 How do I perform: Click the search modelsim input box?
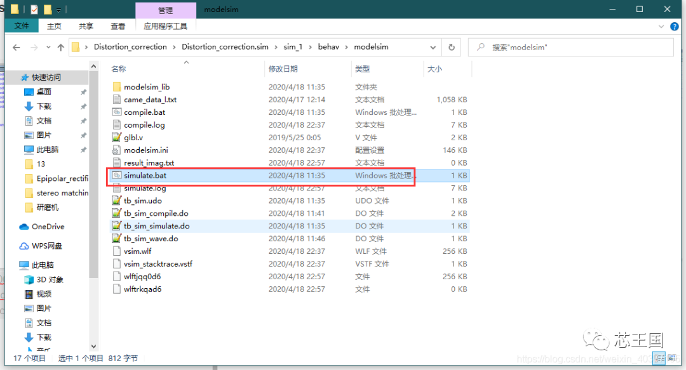pyautogui.click(x=571, y=47)
